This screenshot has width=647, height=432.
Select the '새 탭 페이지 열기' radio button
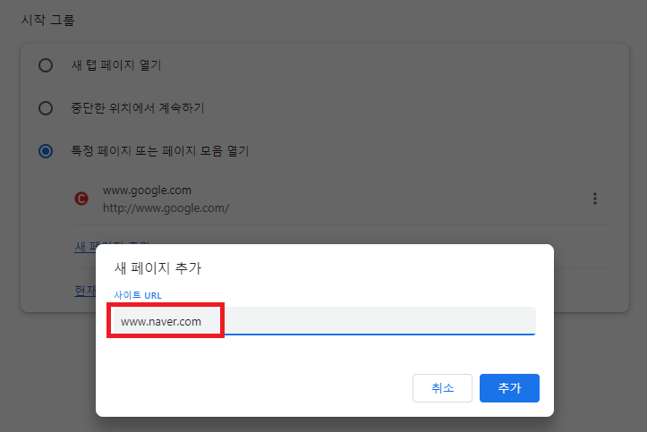pyautogui.click(x=46, y=65)
